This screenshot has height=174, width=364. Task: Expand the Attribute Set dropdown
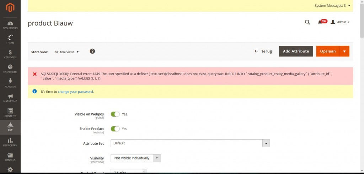[x=266, y=143]
